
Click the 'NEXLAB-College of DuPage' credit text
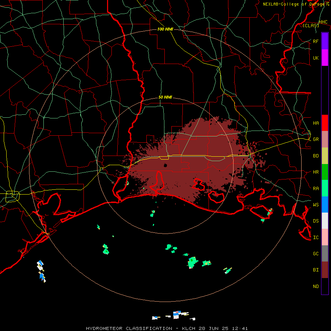(x=293, y=4)
